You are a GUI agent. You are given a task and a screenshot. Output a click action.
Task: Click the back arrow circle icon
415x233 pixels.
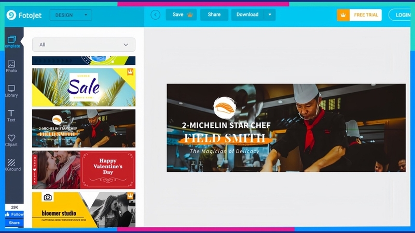coord(155,15)
